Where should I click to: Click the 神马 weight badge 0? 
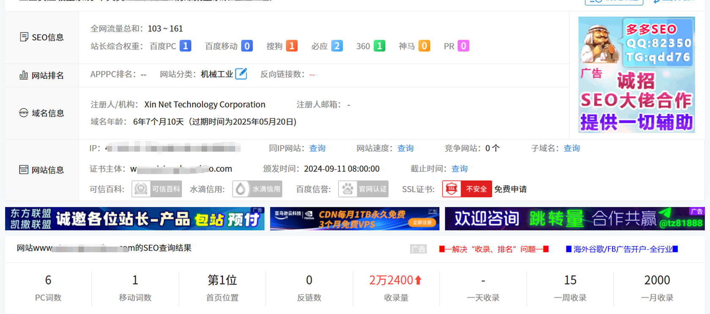tap(424, 46)
